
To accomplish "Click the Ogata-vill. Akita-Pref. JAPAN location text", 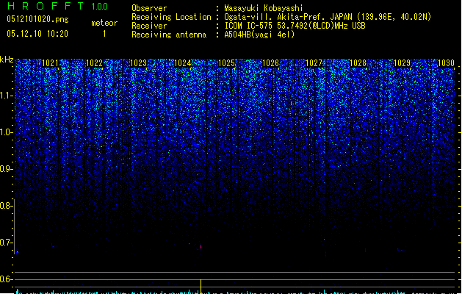I will point(328,17).
